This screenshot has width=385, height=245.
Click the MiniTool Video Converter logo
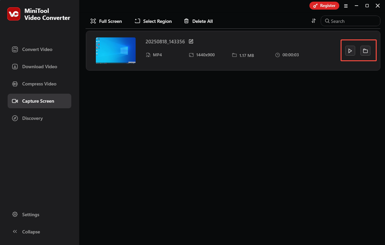click(x=14, y=14)
